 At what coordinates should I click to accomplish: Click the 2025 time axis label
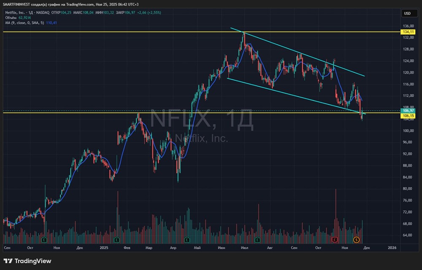104,248
